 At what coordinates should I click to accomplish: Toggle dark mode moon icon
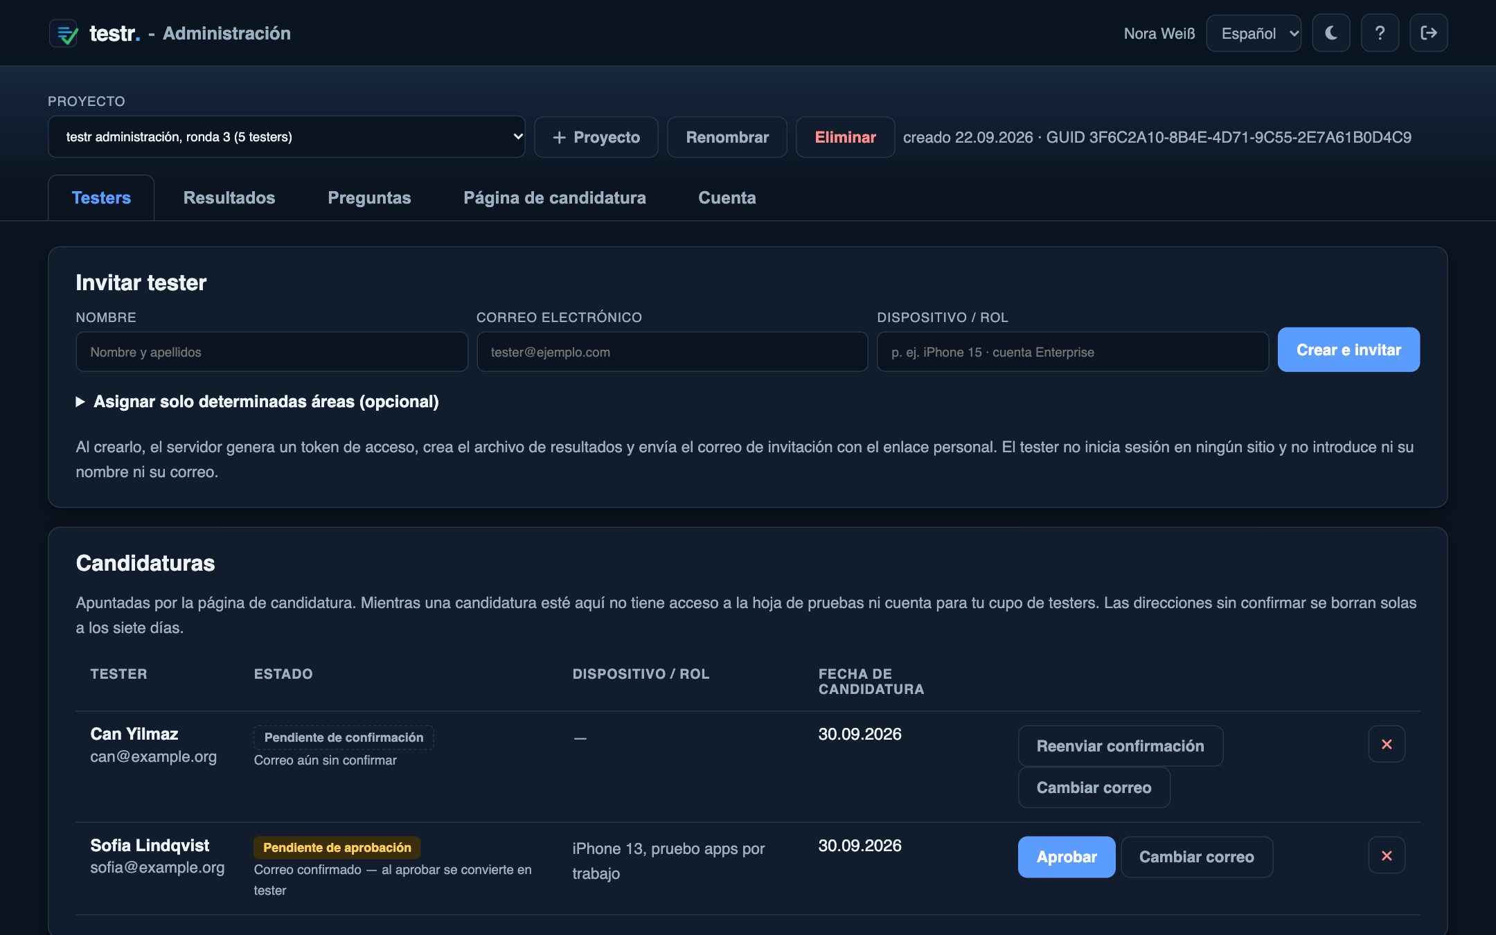1330,33
